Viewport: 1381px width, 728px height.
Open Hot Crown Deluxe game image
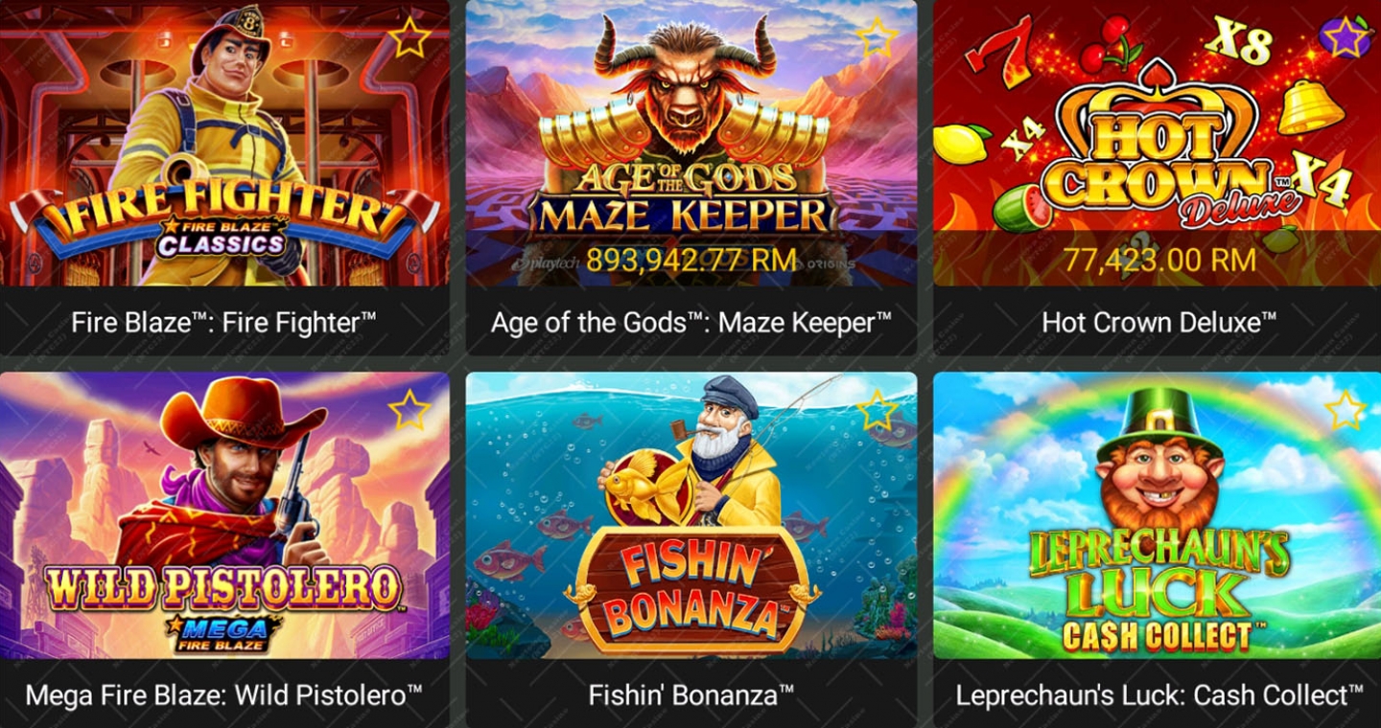1157,143
